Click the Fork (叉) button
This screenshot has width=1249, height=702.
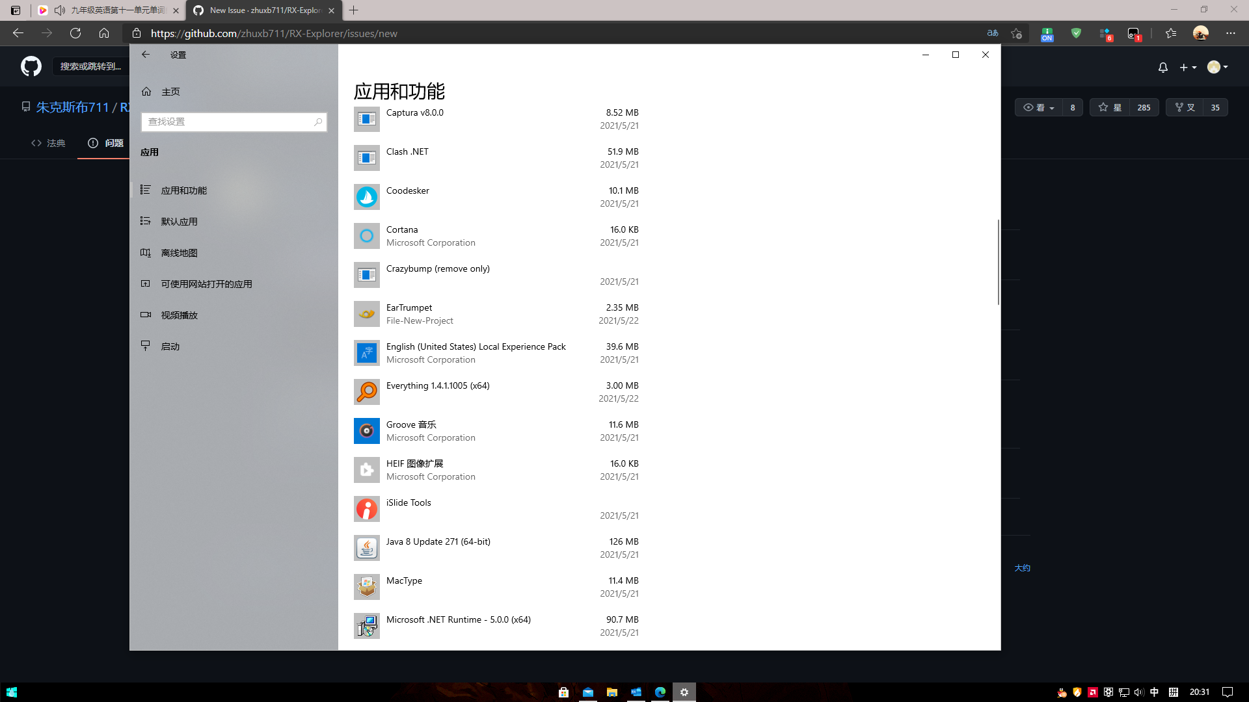pos(1185,107)
